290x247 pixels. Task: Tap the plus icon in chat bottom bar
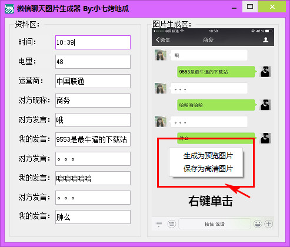269,224
